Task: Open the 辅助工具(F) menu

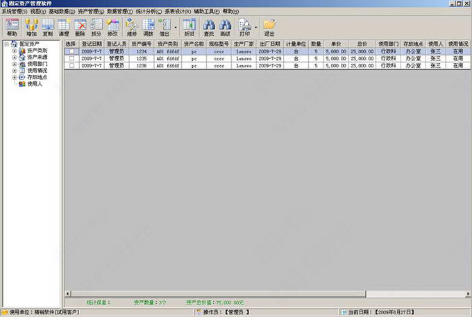Action: pyautogui.click(x=207, y=11)
